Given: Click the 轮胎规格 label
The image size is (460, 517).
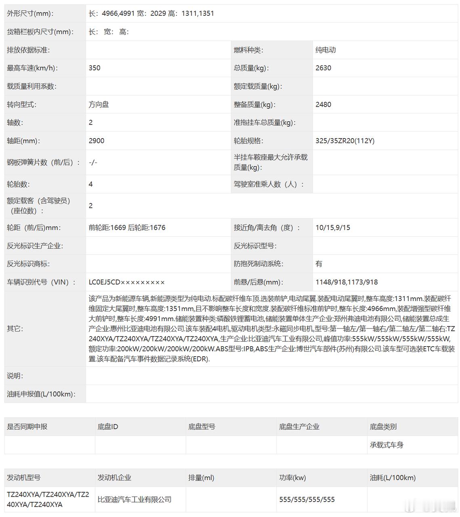Looking at the screenshot, I should tap(248, 141).
